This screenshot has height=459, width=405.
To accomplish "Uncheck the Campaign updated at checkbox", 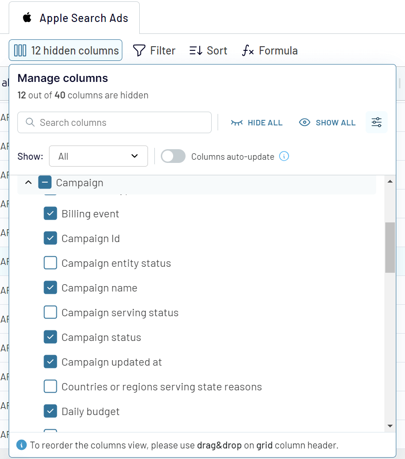I will (50, 362).
